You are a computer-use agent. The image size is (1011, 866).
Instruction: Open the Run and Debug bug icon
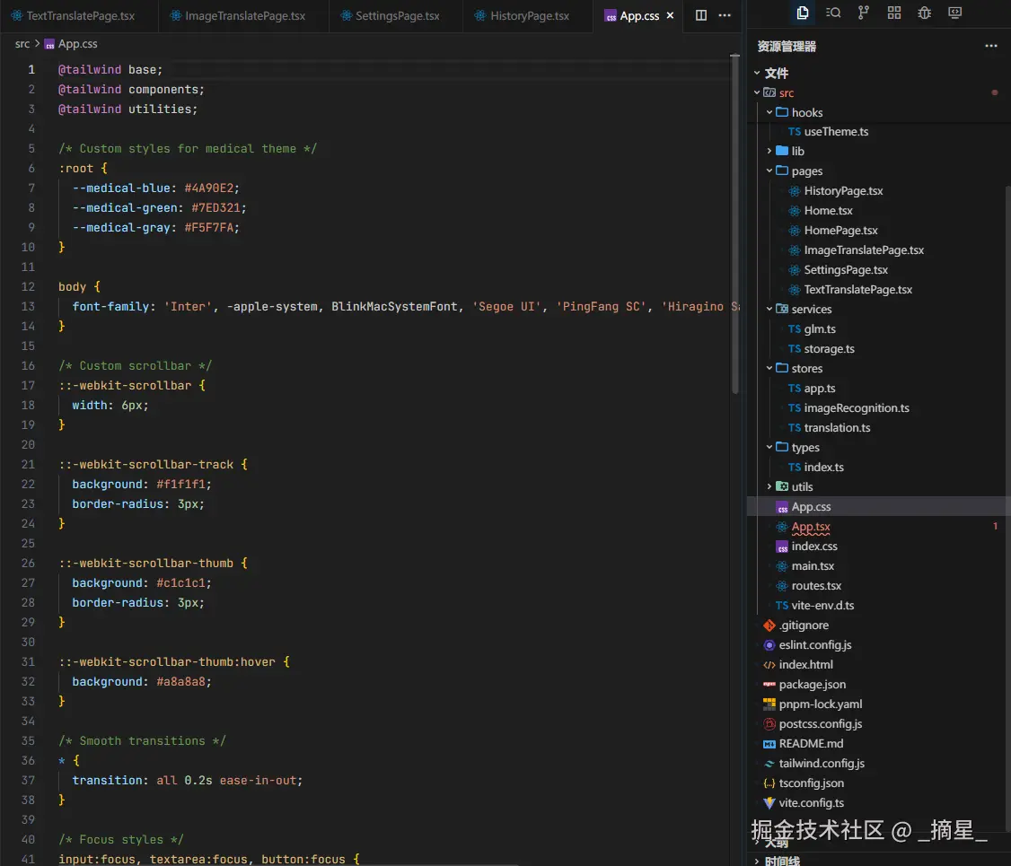pyautogui.click(x=925, y=13)
